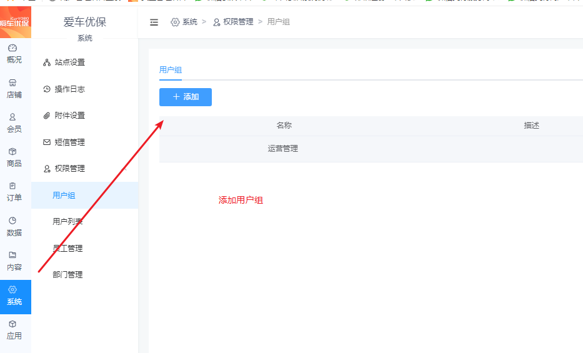Screen dimensions: 583x353
Task: Open the 概况 overview section
Action: (x=14, y=54)
